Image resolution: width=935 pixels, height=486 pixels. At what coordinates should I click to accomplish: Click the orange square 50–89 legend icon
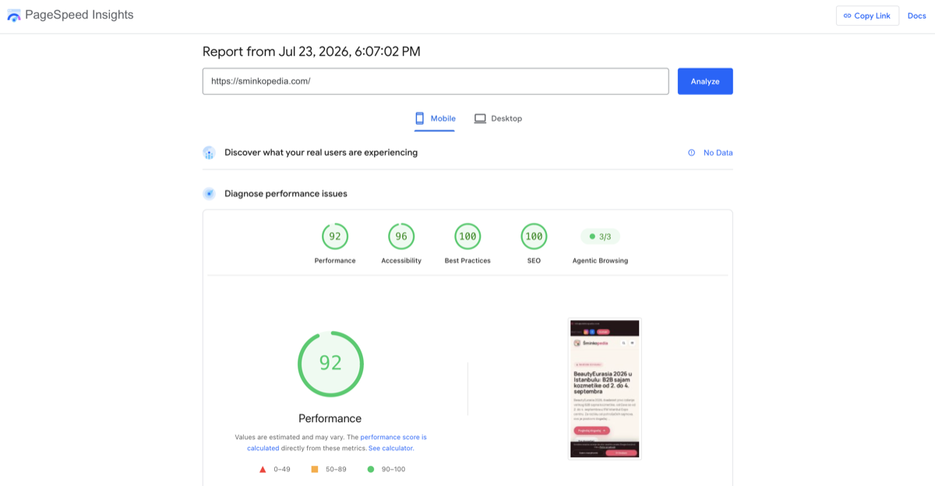[x=315, y=469]
